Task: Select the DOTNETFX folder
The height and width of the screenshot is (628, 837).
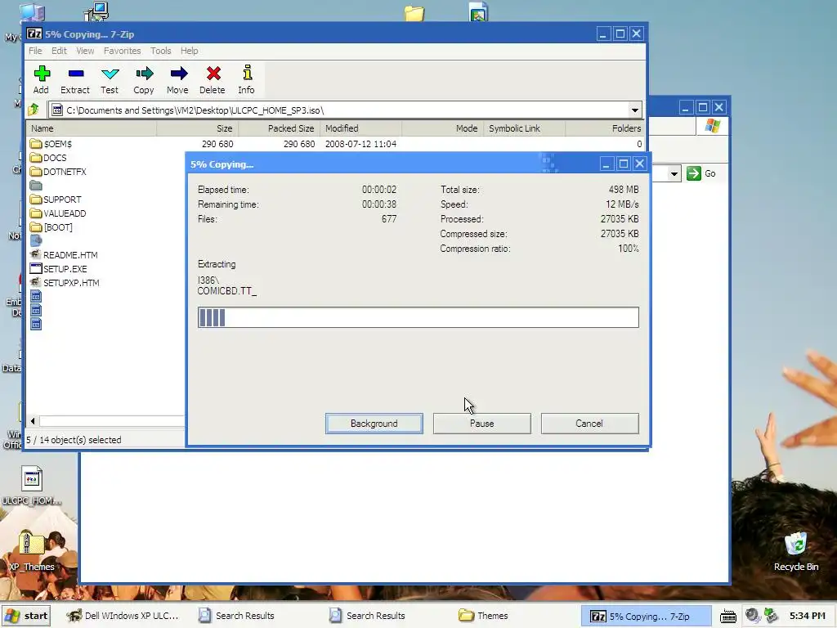Action: 58,172
